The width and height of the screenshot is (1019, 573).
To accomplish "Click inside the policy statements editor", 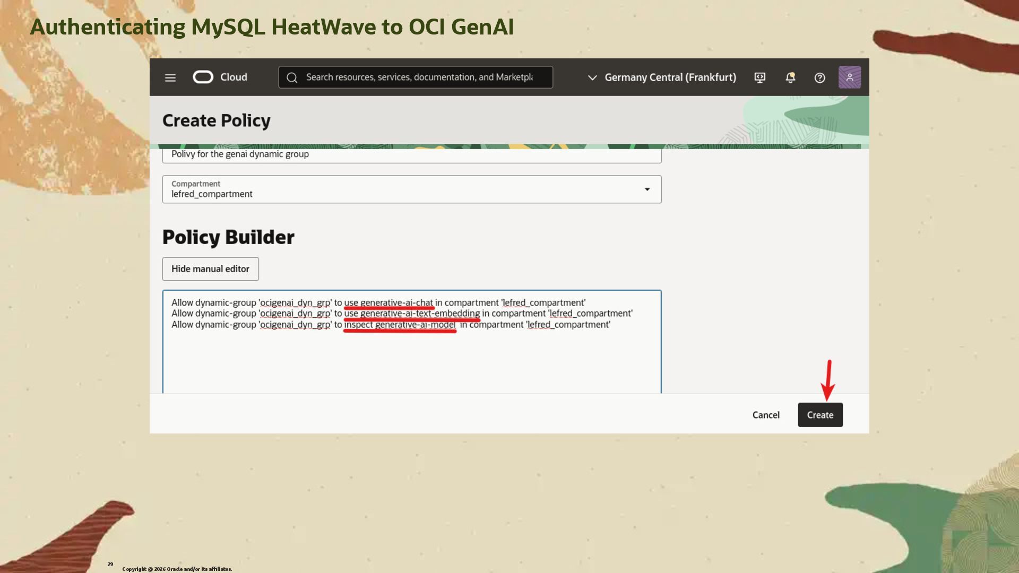I will coord(411,361).
